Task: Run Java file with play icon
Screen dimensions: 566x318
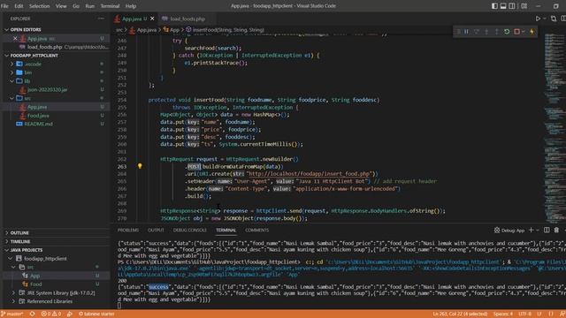Action: 538,19
